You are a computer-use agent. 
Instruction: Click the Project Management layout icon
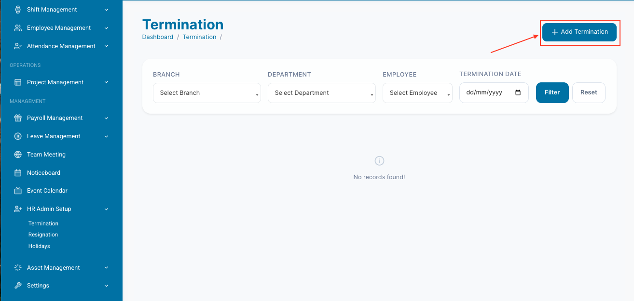click(x=18, y=82)
